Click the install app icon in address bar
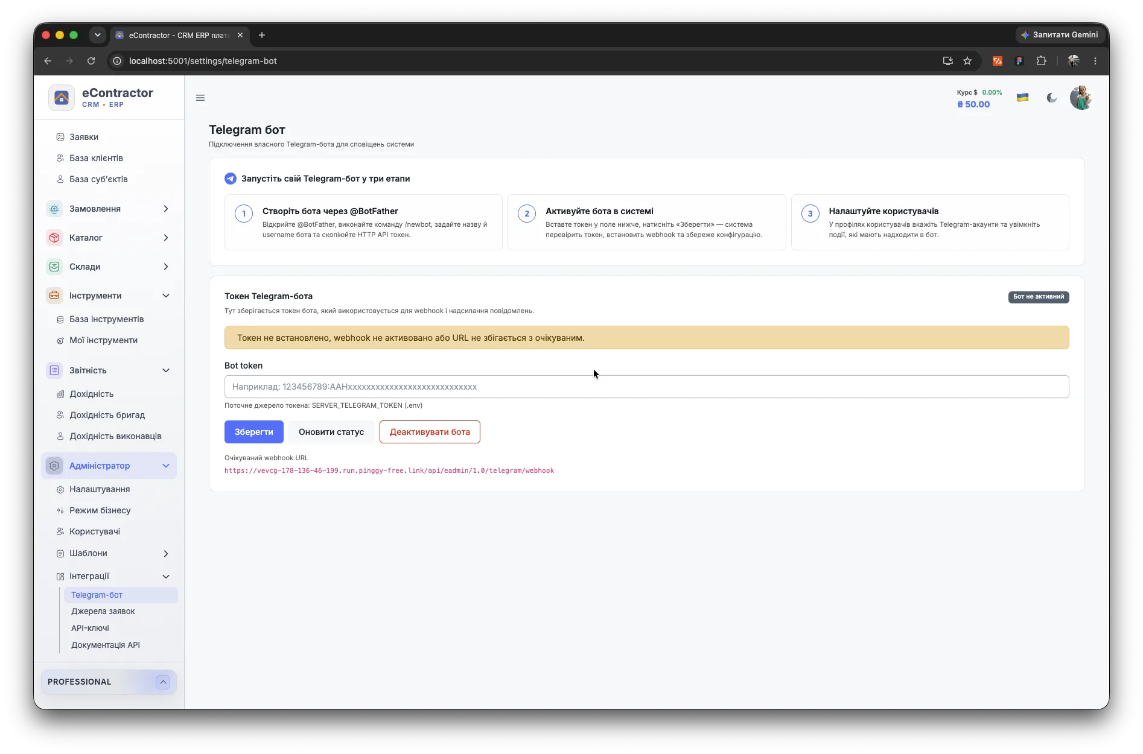This screenshot has height=754, width=1143. [x=947, y=61]
